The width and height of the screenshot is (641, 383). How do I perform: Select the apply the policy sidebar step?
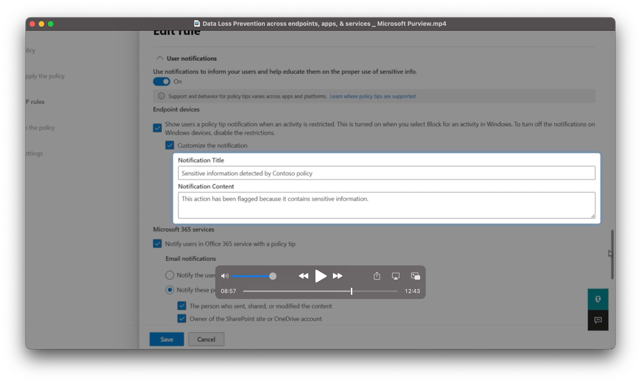pyautogui.click(x=46, y=76)
